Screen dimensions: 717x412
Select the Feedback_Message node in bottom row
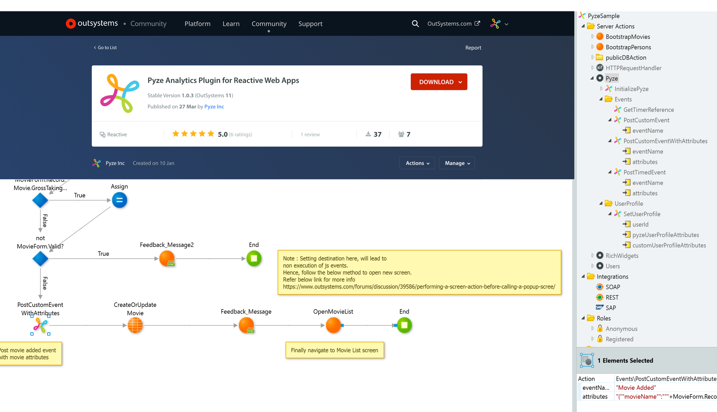pos(246,325)
